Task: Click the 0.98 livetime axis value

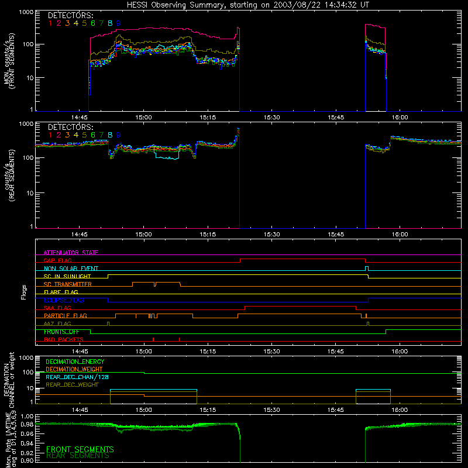Action: tap(27, 424)
